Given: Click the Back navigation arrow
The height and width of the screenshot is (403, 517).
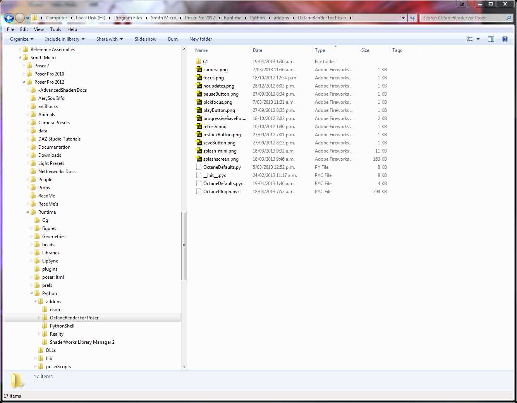Looking at the screenshot, I should (9, 18).
